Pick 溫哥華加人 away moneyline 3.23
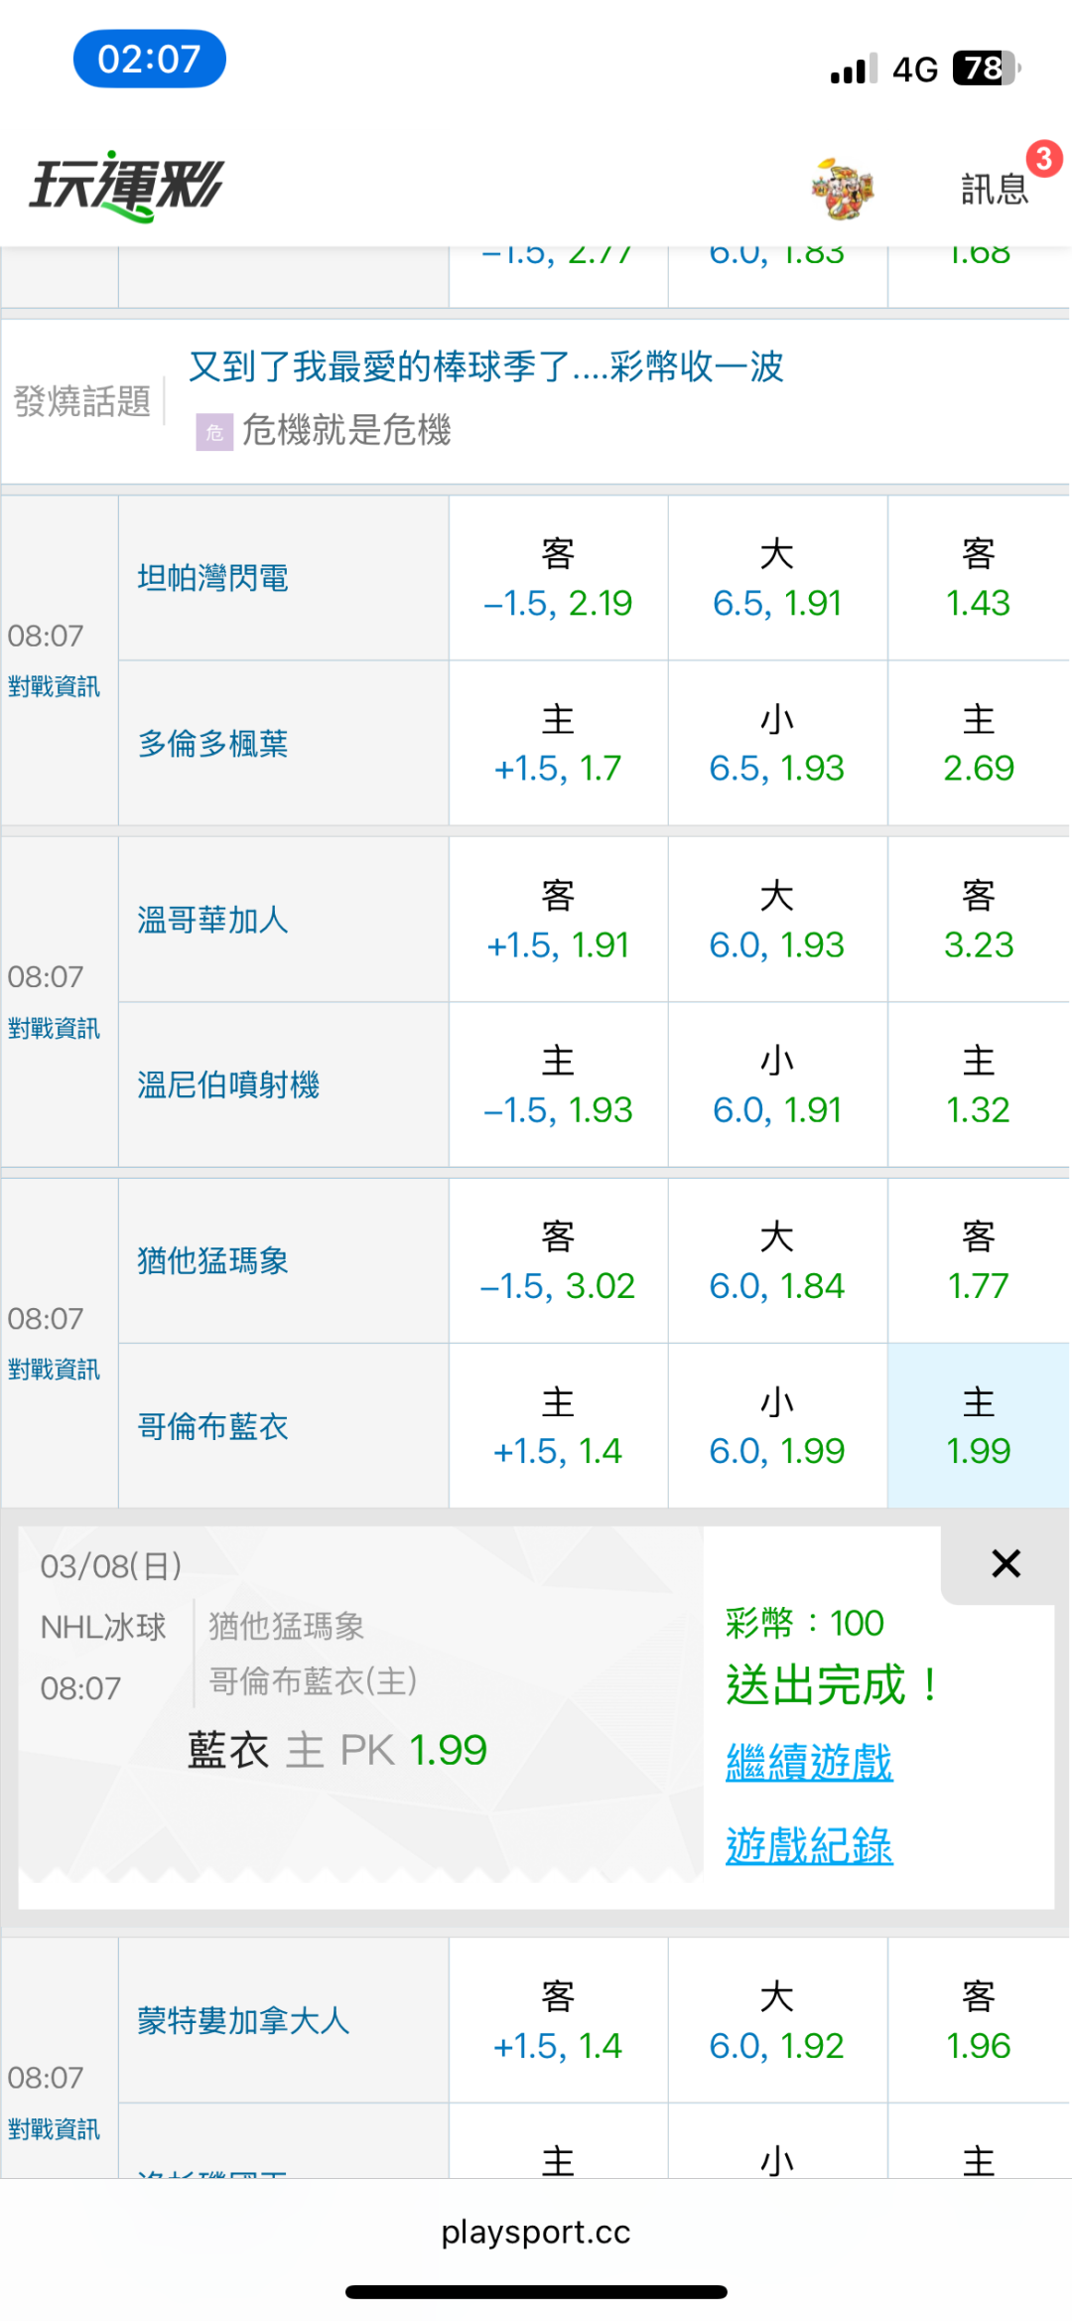Image resolution: width=1072 pixels, height=2321 pixels. (978, 920)
